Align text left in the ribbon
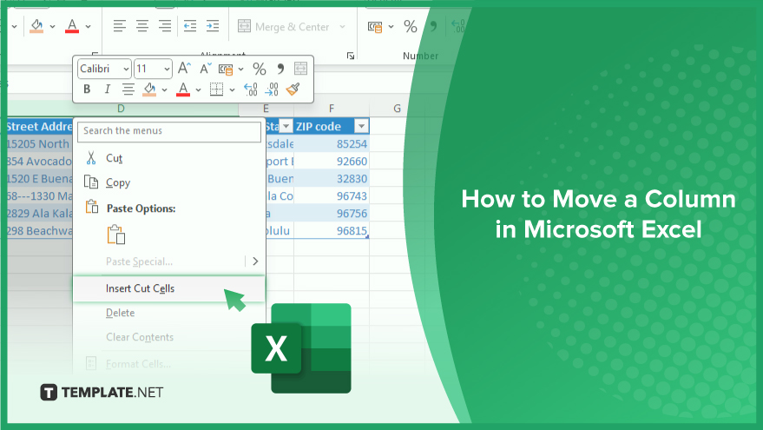Screen dimensions: 763x430 click(x=119, y=26)
